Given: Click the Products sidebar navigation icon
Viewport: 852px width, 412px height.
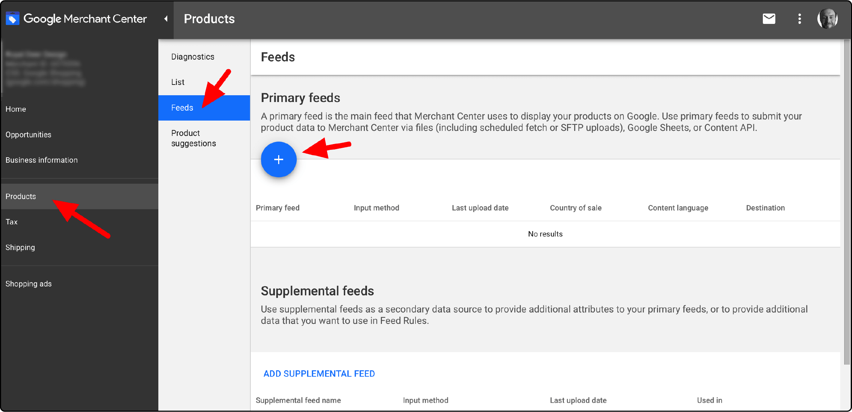Looking at the screenshot, I should (x=20, y=196).
